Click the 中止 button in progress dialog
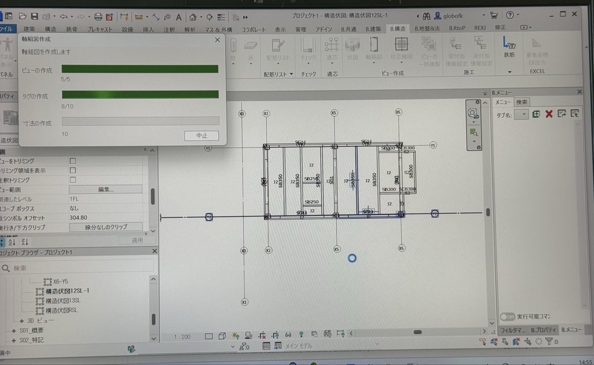The height and width of the screenshot is (365, 594). (201, 135)
